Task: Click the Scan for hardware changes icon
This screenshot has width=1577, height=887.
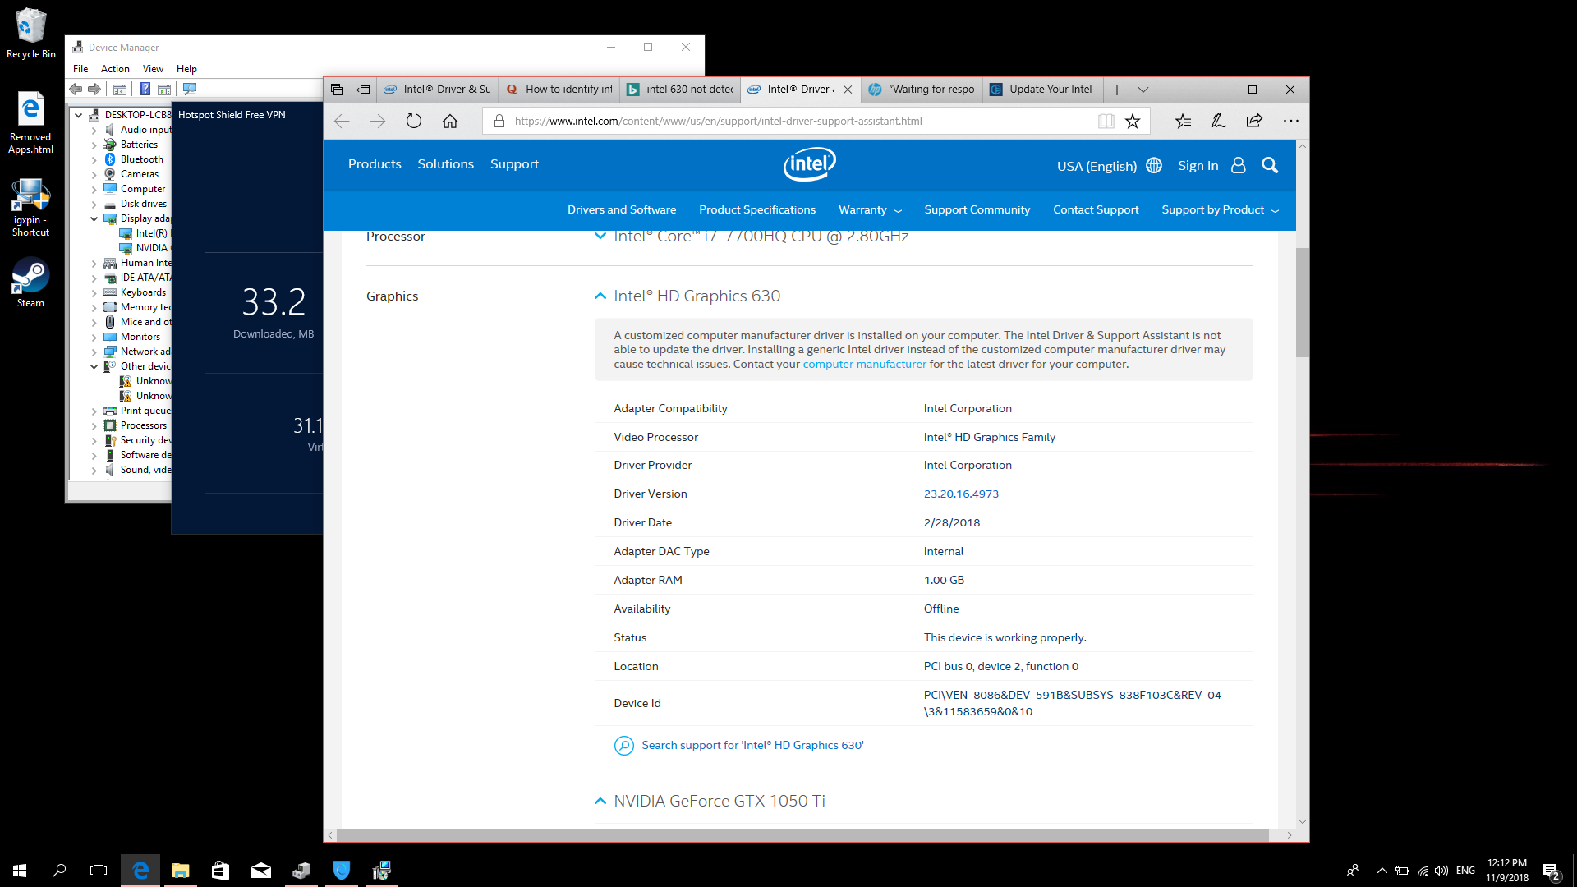Action: (191, 89)
